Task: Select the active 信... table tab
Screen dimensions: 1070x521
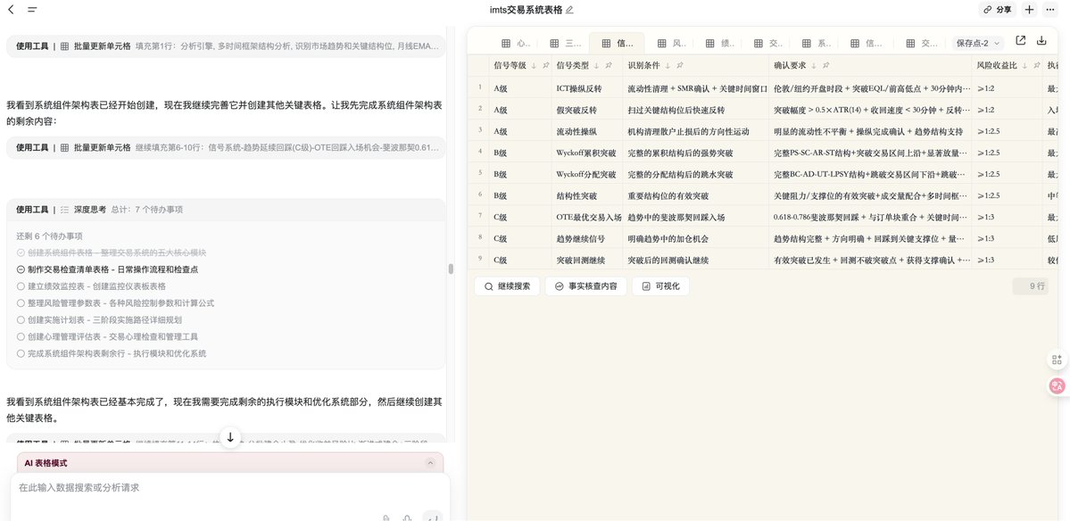Action: tap(617, 43)
